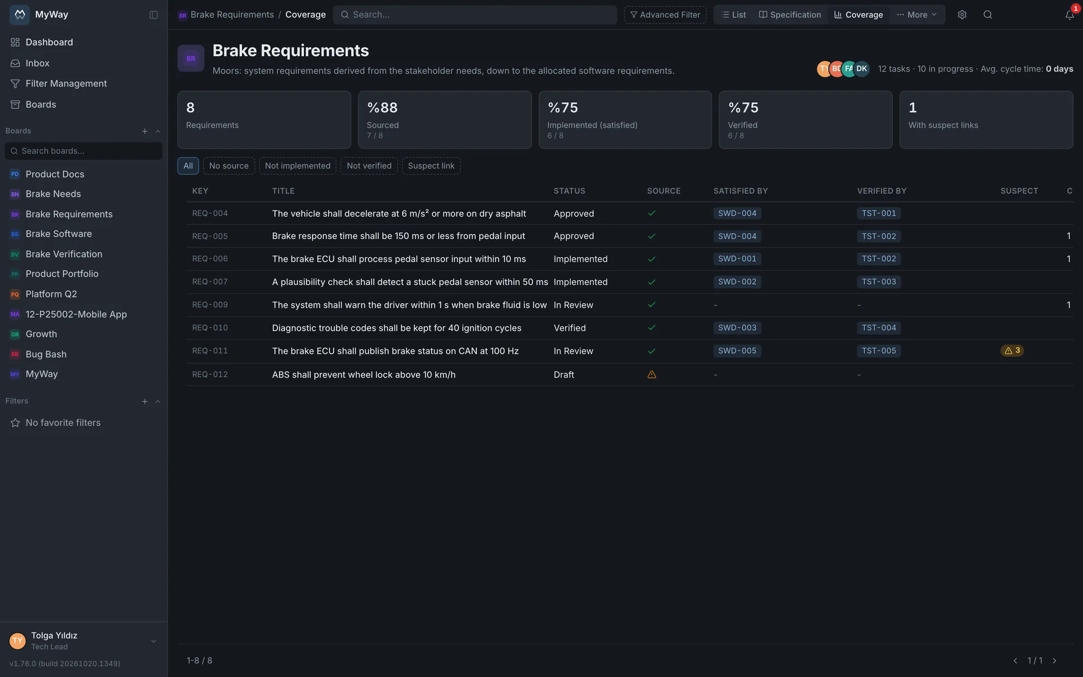Toggle the Not implemented filter chip
This screenshot has width=1083, height=677.
tap(297, 166)
